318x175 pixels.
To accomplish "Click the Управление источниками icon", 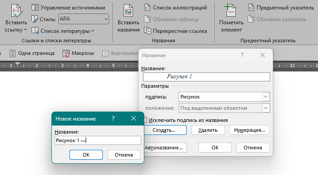I will click(x=35, y=8).
